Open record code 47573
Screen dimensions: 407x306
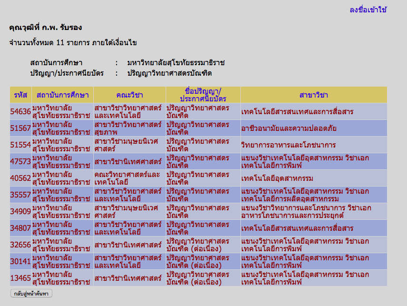(x=20, y=161)
